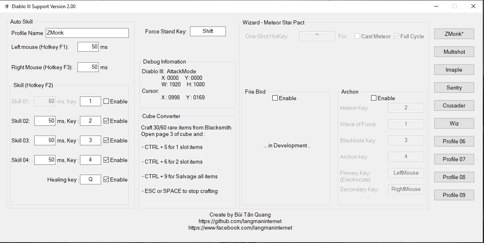
Task: Select Profile 06 button
Action: [454, 141]
